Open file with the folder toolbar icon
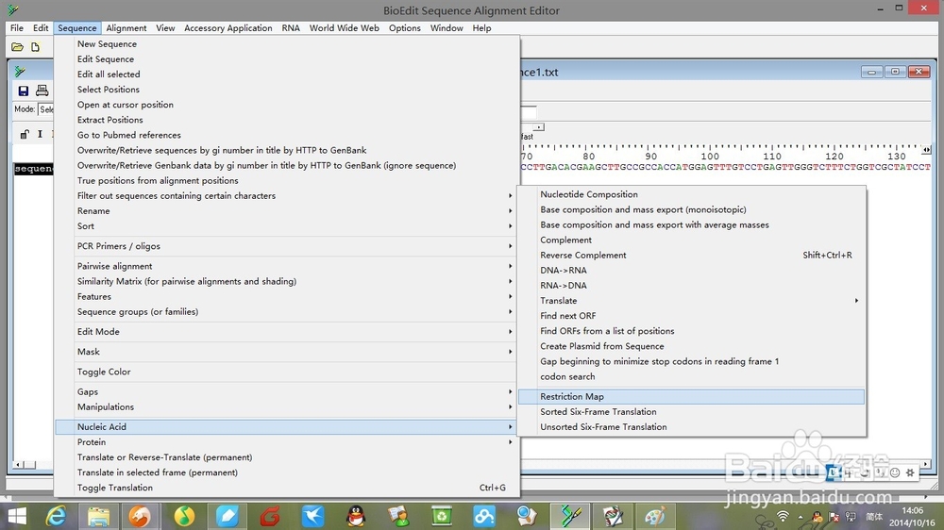Viewport: 944px width, 530px height. [x=17, y=47]
